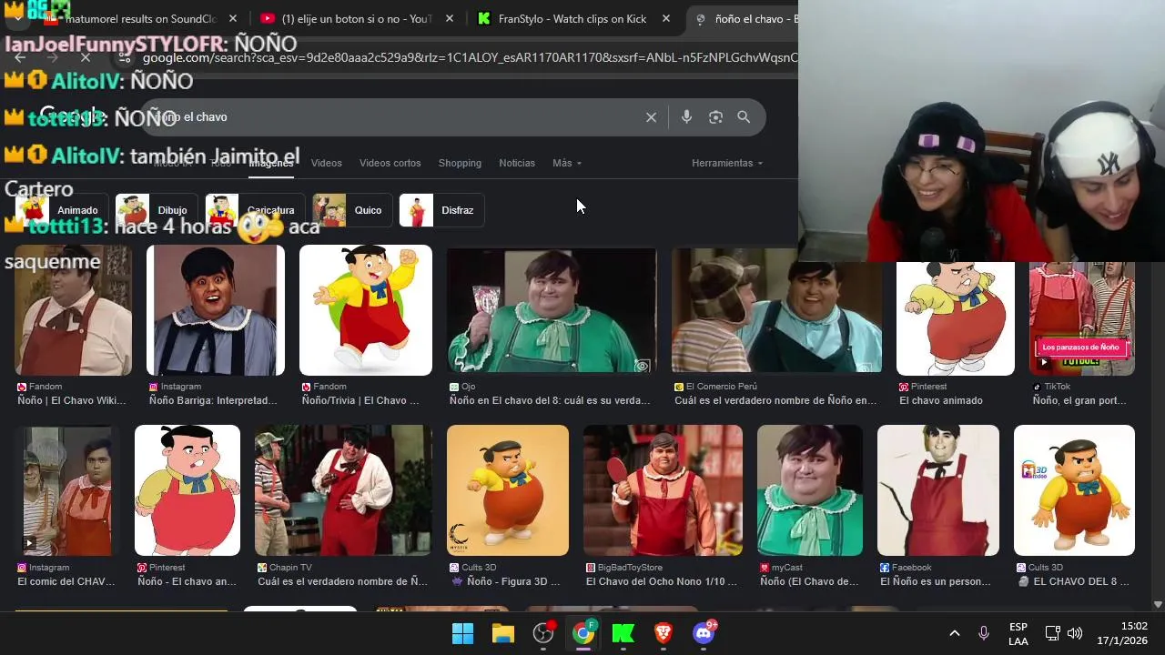1165x655 pixels.
Task: Select the Imágenes search tab
Action: (271, 163)
